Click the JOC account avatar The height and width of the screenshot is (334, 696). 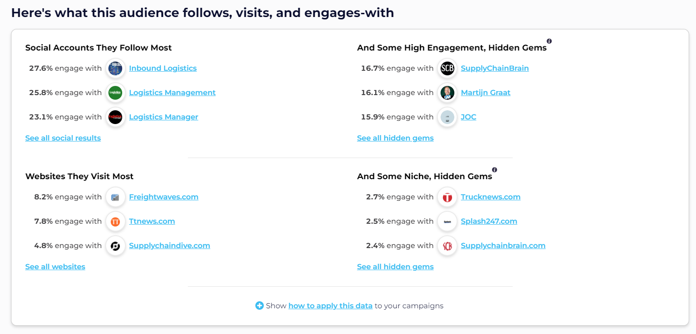tap(447, 117)
